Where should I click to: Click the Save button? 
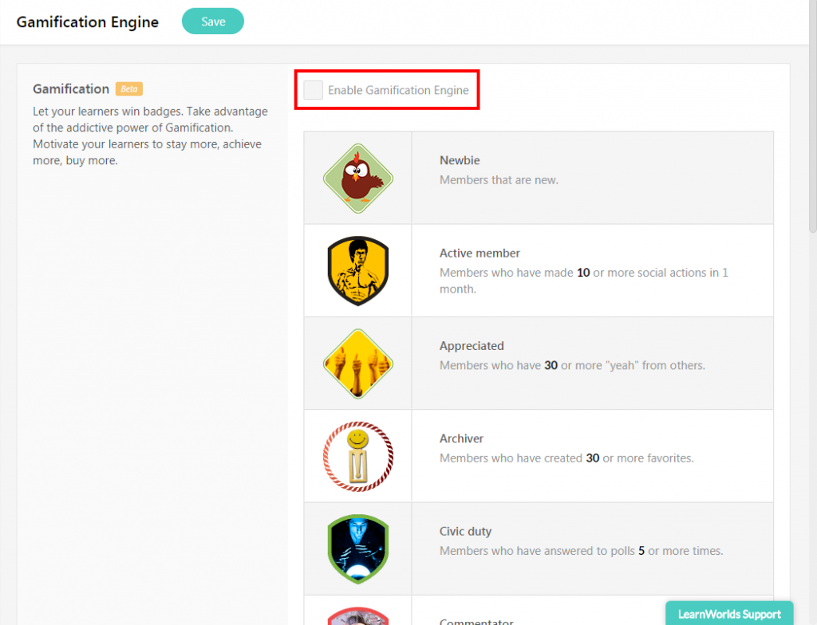[x=212, y=22]
